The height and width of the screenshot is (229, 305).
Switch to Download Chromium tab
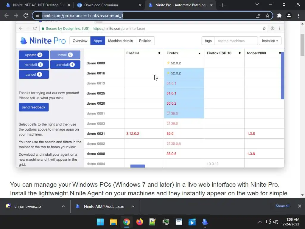(x=109, y=5)
